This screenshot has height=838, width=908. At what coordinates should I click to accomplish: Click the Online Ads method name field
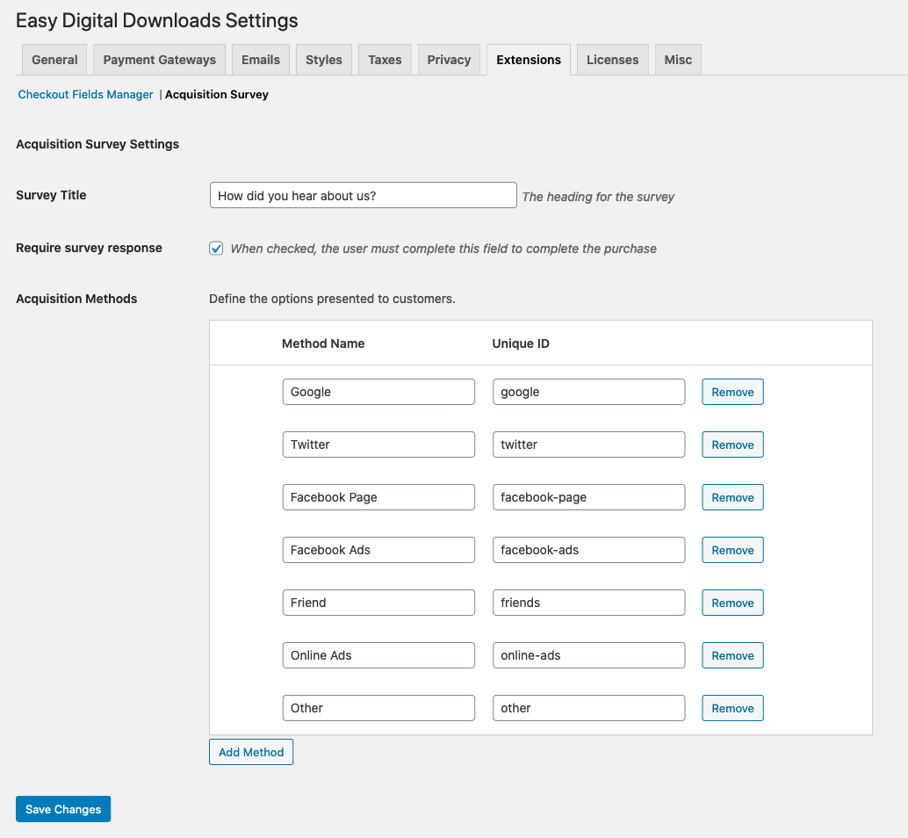(378, 655)
